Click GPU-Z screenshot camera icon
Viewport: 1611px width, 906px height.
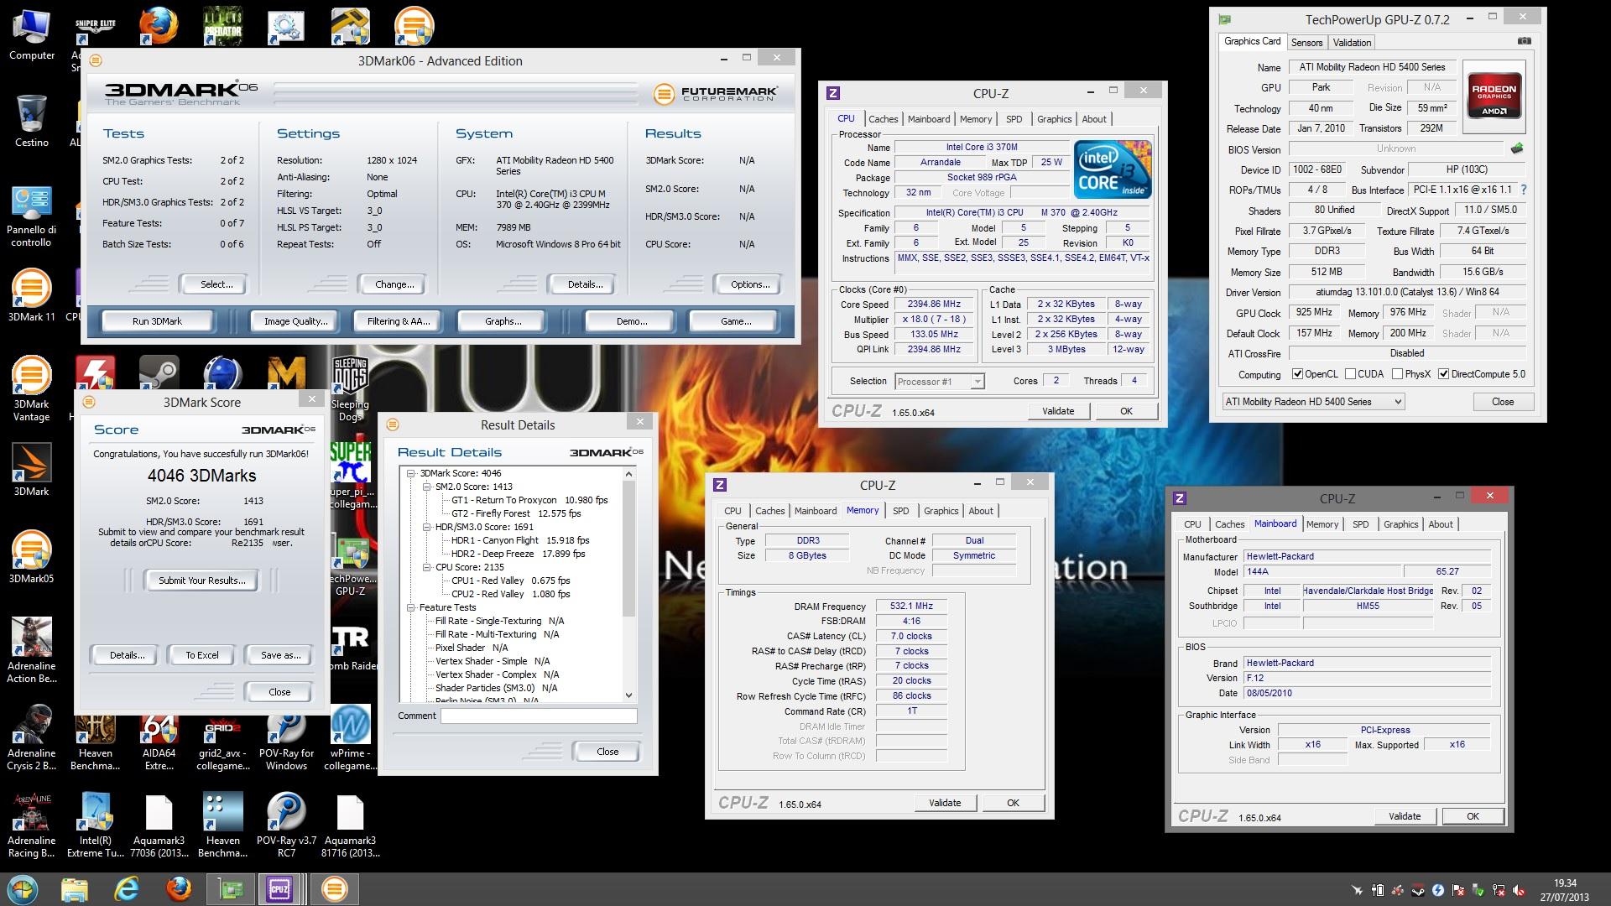point(1525,40)
